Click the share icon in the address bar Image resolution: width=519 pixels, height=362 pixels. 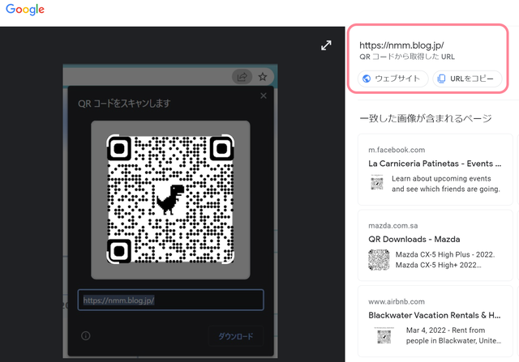click(242, 77)
